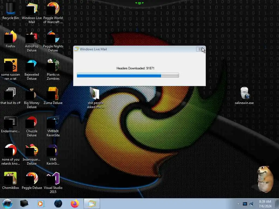Select 'none of you retards kno...' icon

click(x=11, y=155)
